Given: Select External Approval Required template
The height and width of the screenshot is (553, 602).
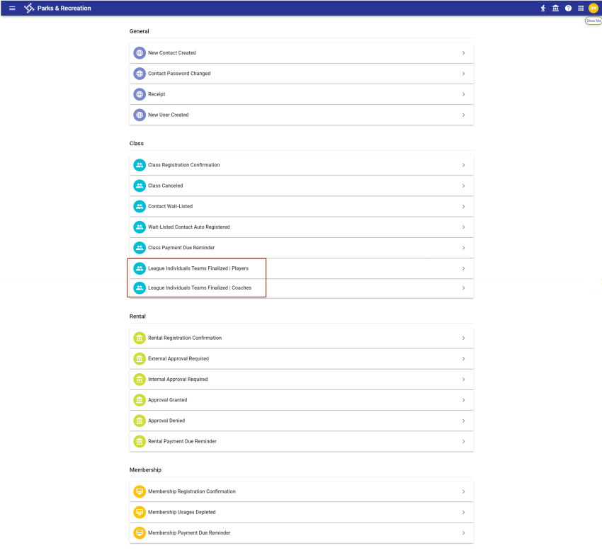Looking at the screenshot, I should coord(178,359).
